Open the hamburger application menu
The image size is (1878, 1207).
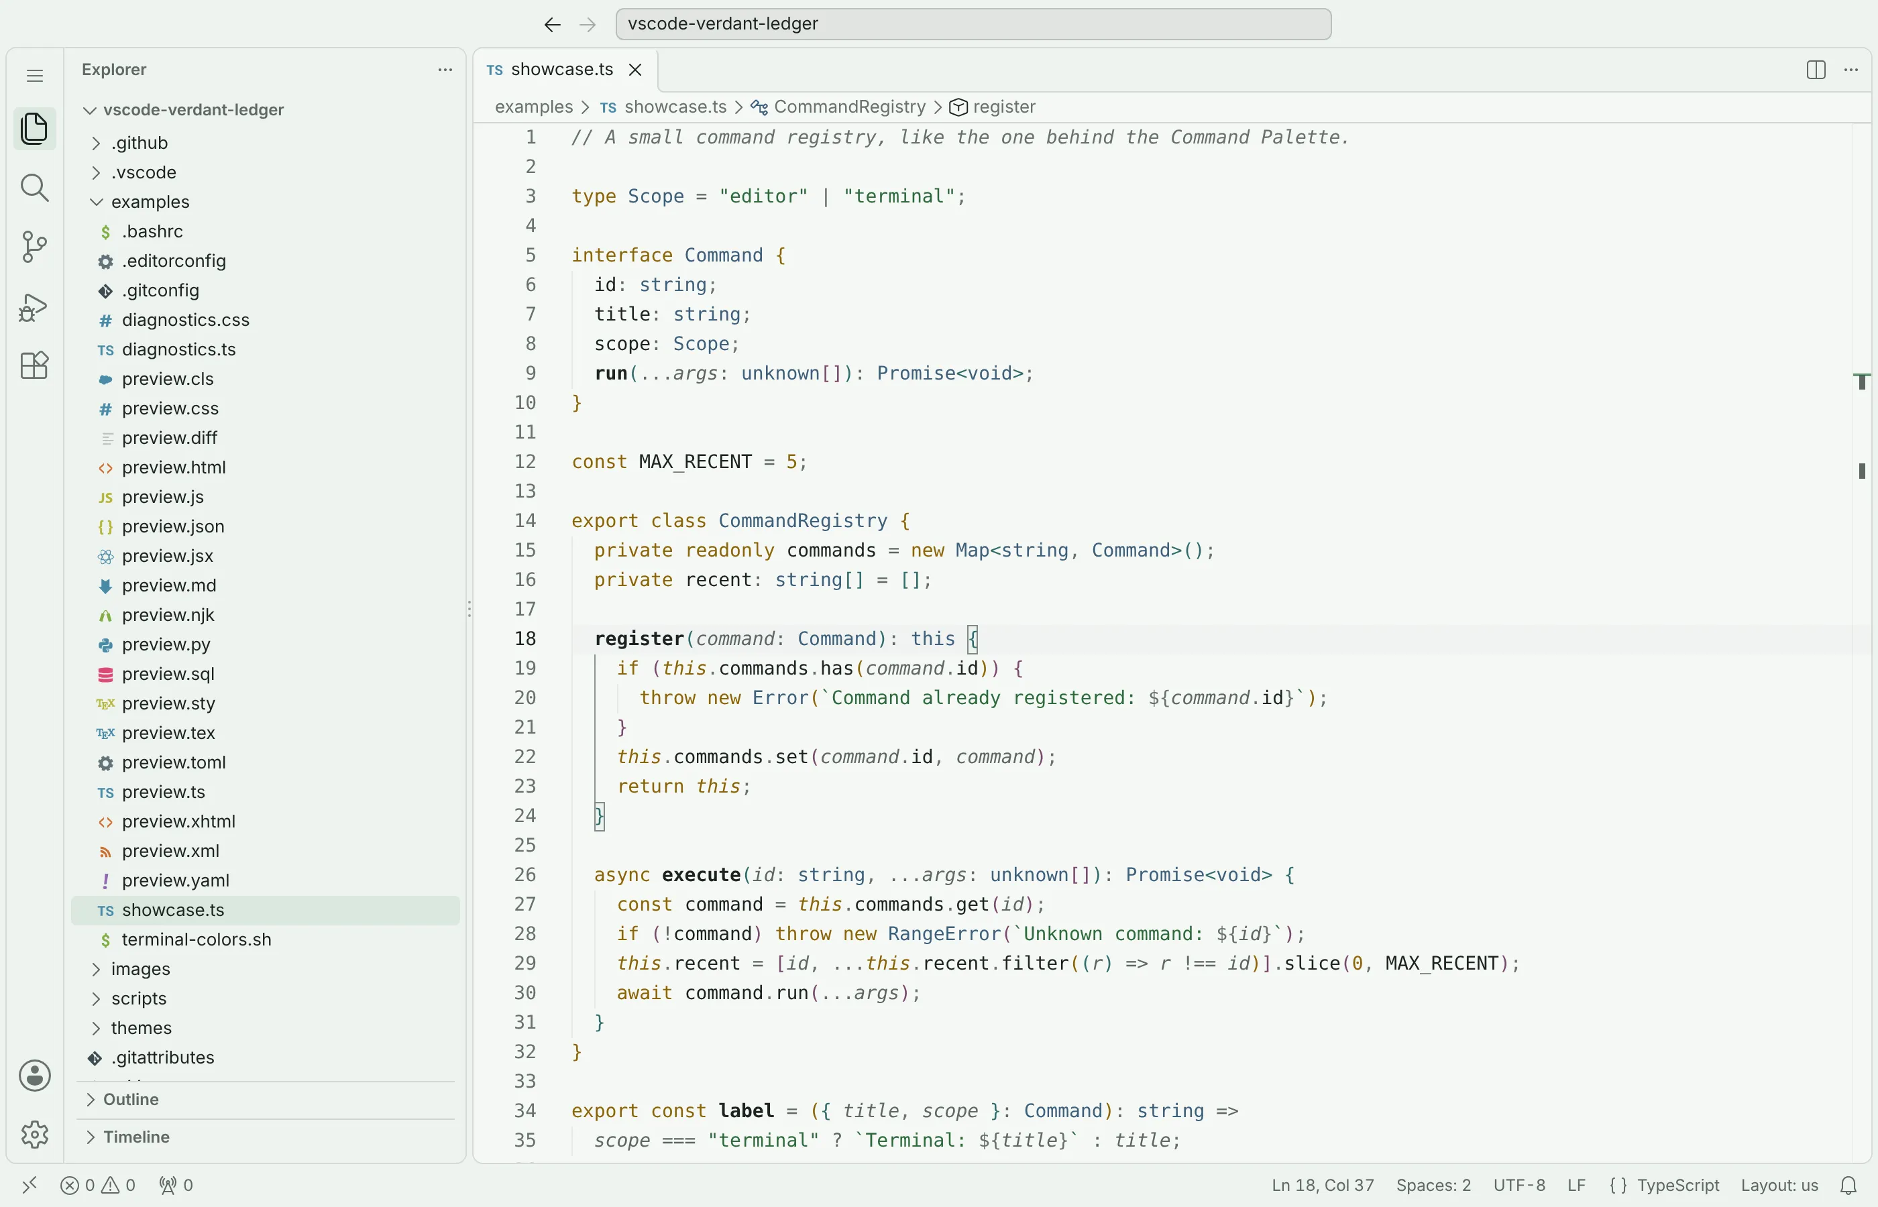[x=34, y=75]
